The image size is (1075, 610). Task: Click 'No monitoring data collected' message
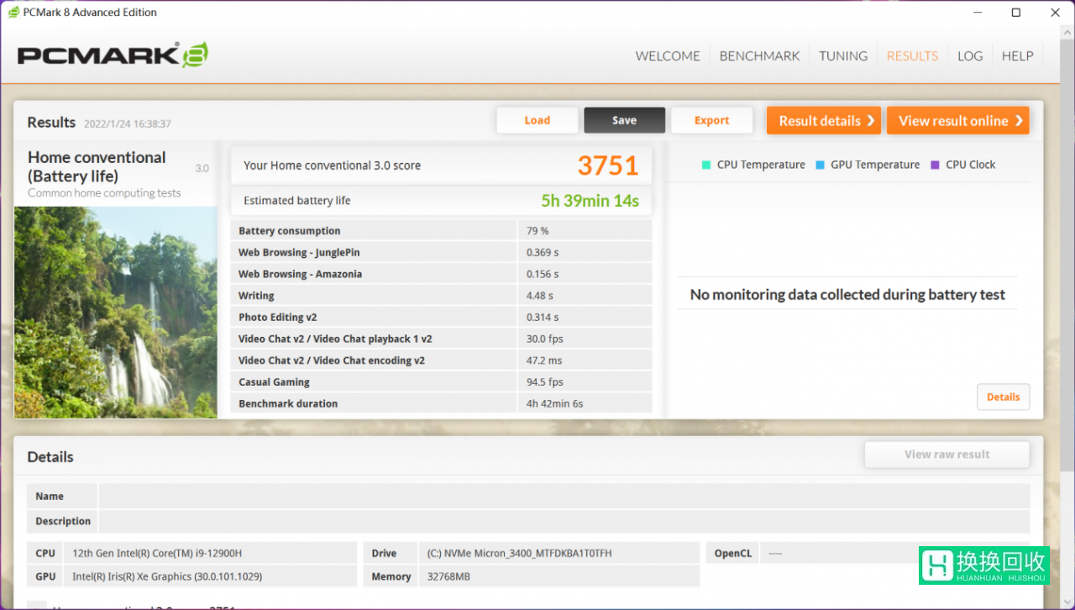coord(847,295)
